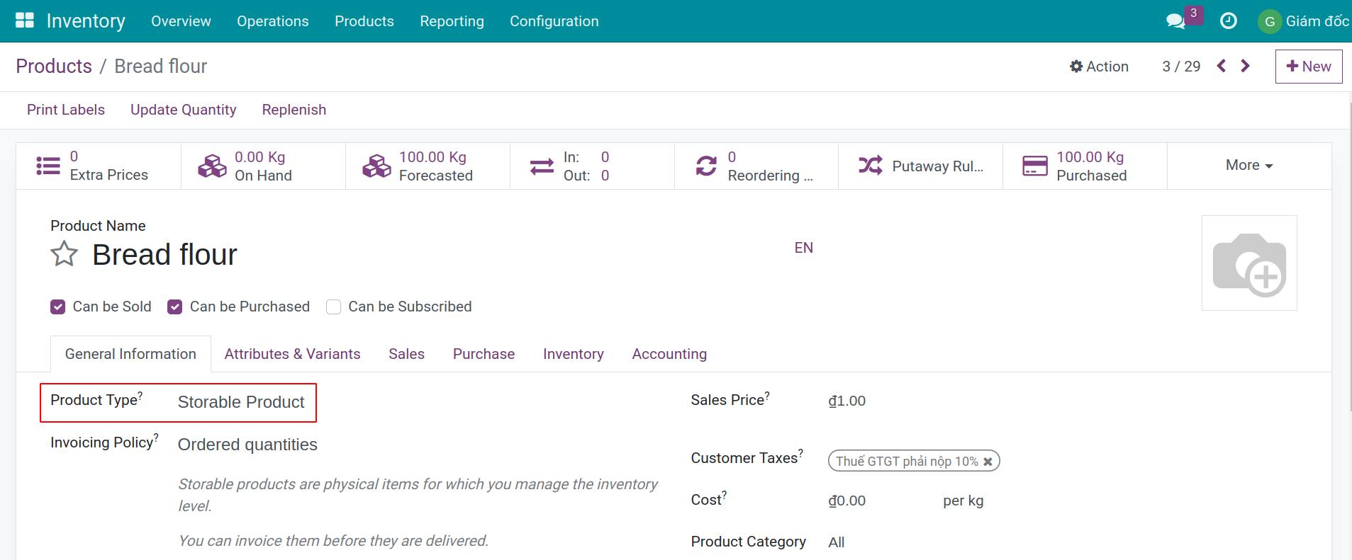Expand the More smart buttons dropdown
The height and width of the screenshot is (560, 1352).
(x=1249, y=165)
